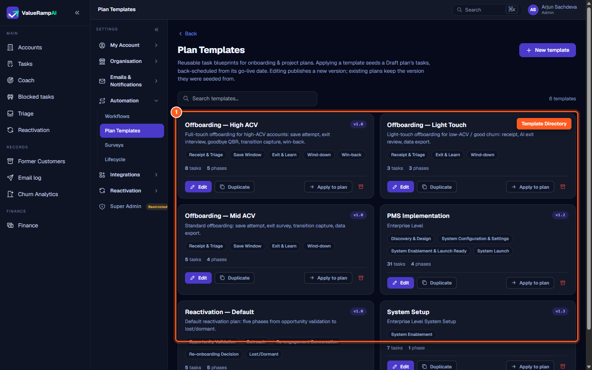Duplicate Offboarding — Light Touch template

437,187
